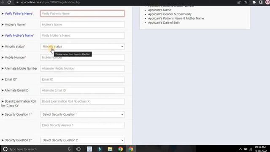Click the Enter Security Answer 1 field
Image resolution: width=270 pixels, height=152 pixels.
point(82,125)
